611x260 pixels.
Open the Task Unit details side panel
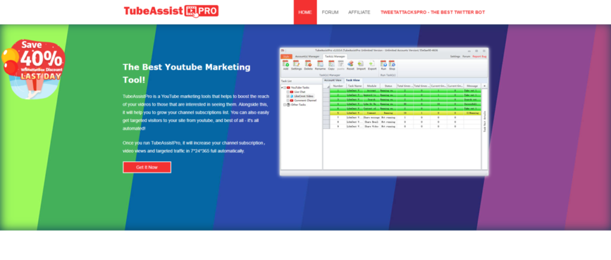(x=485, y=121)
